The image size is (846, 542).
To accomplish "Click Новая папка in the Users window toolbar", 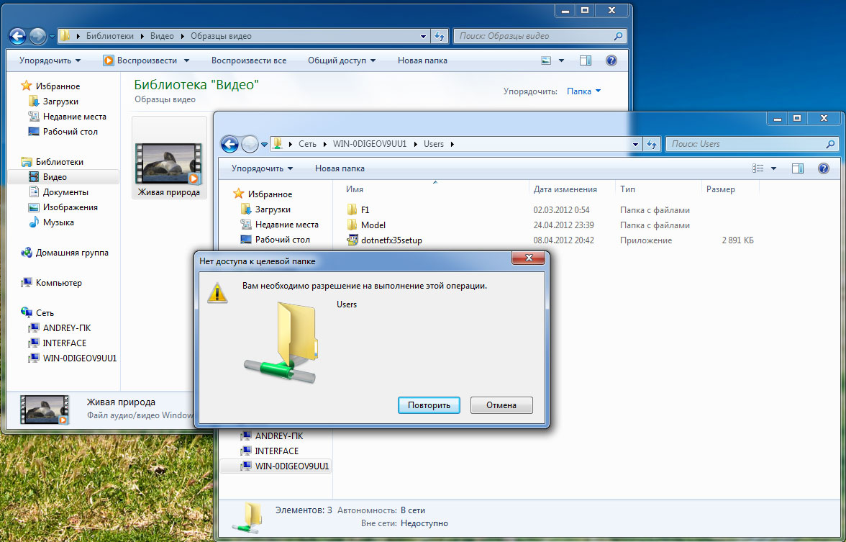I will coord(340,168).
